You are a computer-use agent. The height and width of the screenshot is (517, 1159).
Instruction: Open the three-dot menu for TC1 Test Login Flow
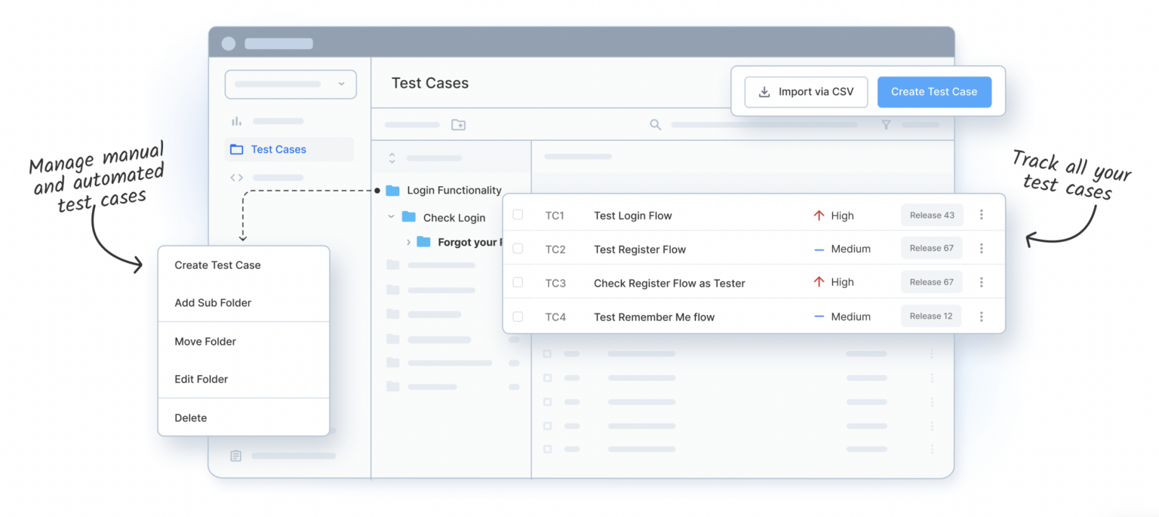tap(982, 215)
